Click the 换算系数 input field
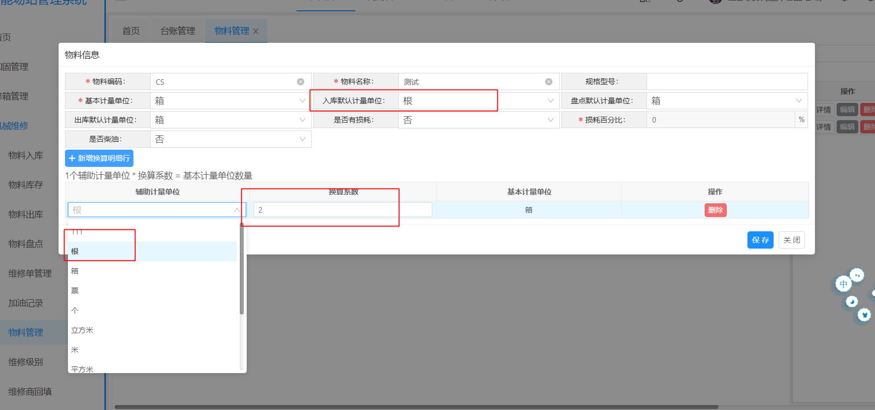This screenshot has width=875, height=410. click(342, 210)
